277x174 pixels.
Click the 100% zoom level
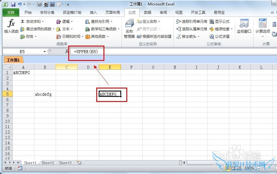pos(249,168)
